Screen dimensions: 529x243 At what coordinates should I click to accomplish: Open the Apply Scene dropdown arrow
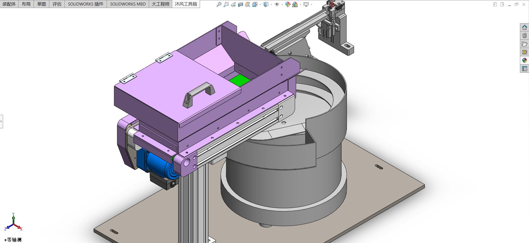(x=300, y=4)
